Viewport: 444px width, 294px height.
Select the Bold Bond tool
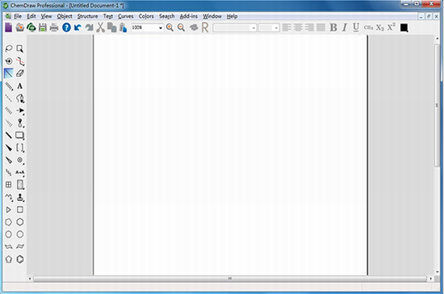(9, 135)
